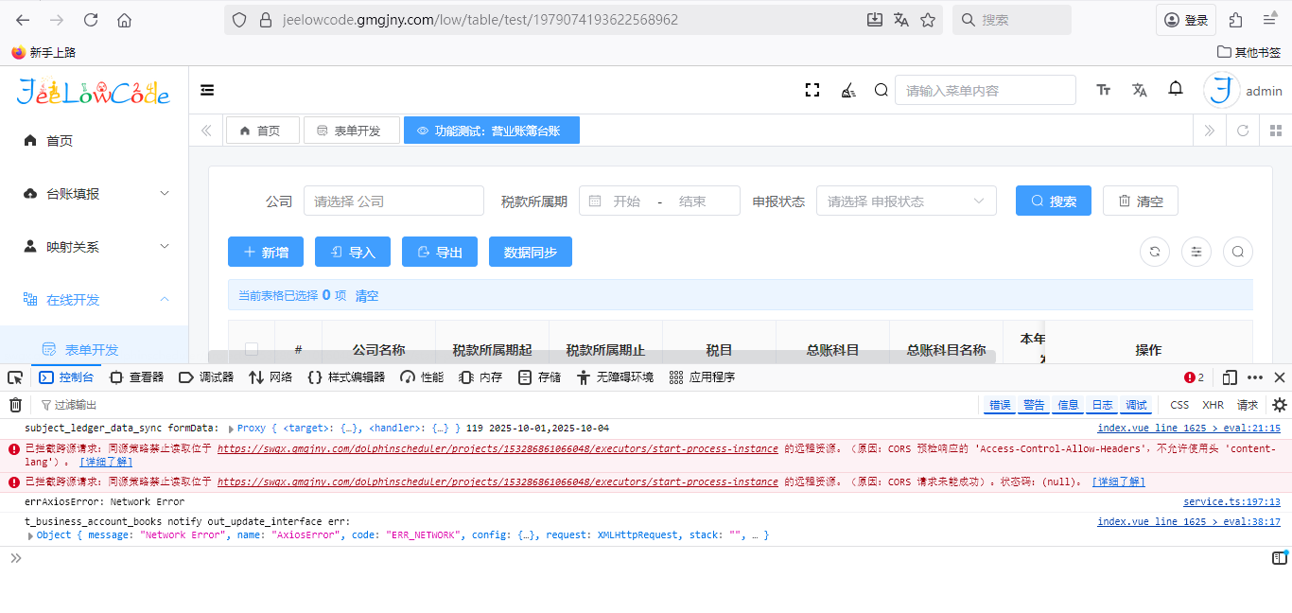Click the table search magnifier icon
The height and width of the screenshot is (613, 1292).
click(x=1237, y=252)
